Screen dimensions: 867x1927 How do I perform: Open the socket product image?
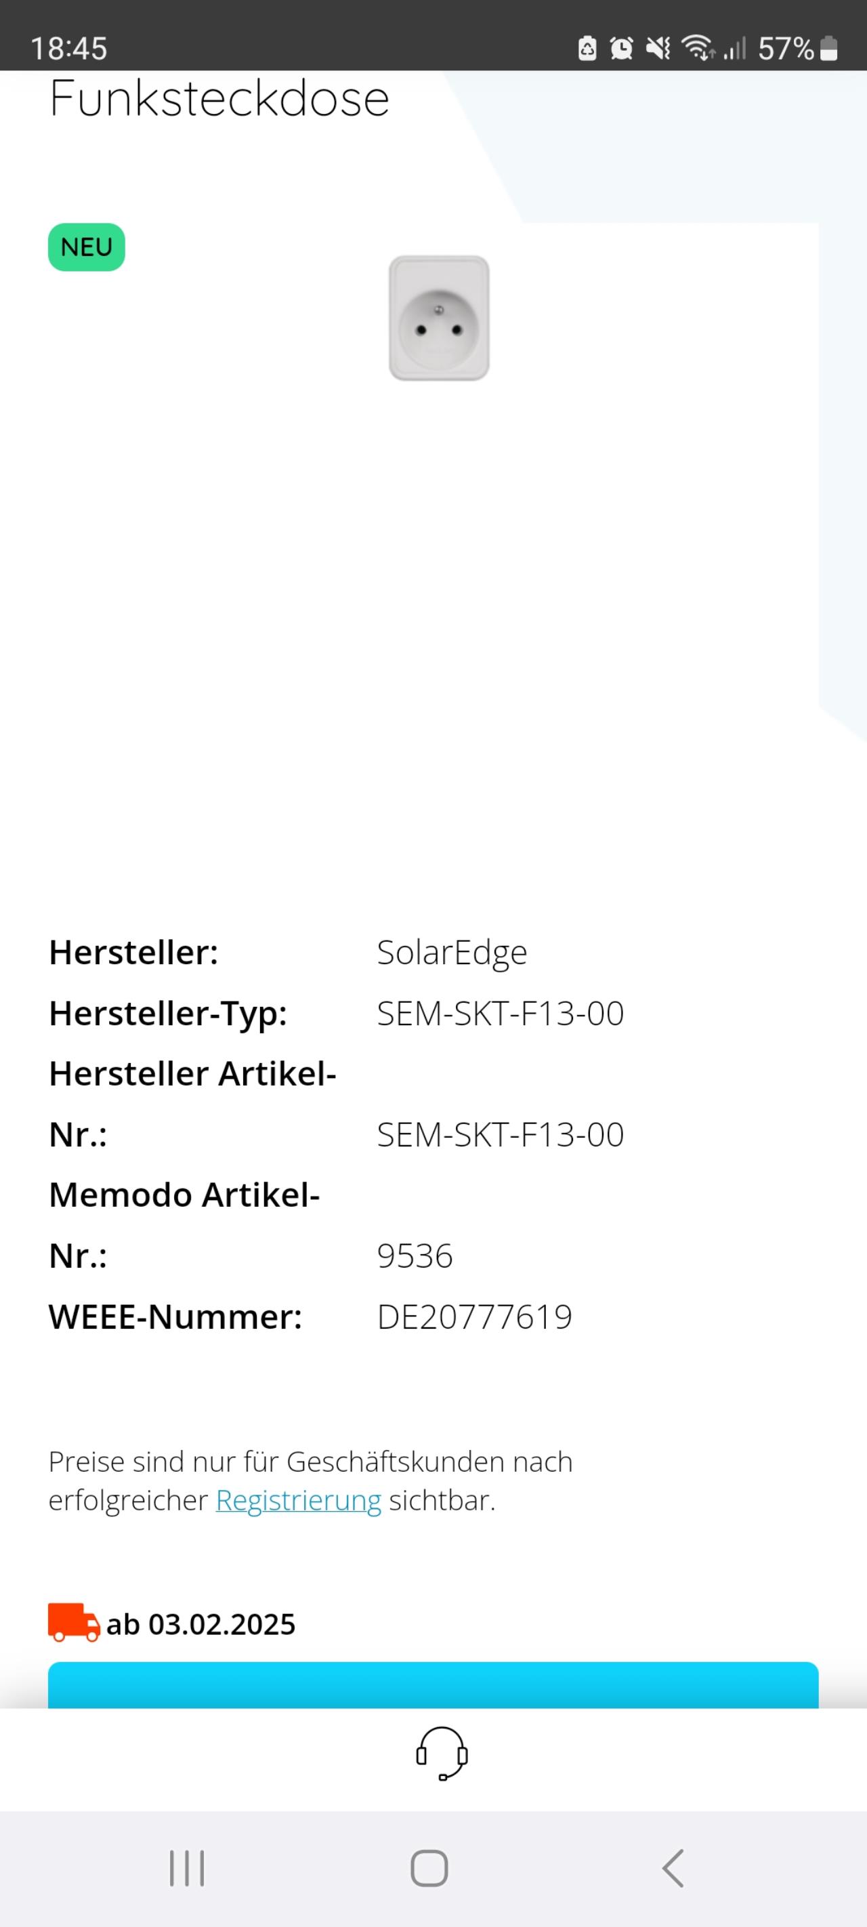tap(439, 318)
